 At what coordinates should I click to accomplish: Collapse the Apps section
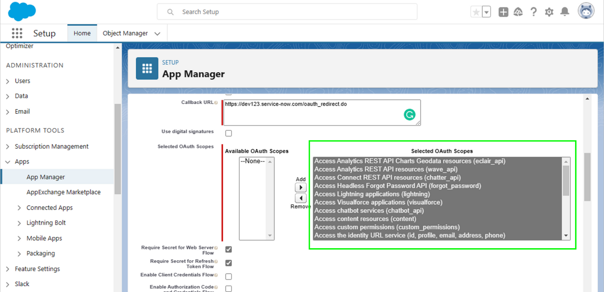(x=8, y=162)
